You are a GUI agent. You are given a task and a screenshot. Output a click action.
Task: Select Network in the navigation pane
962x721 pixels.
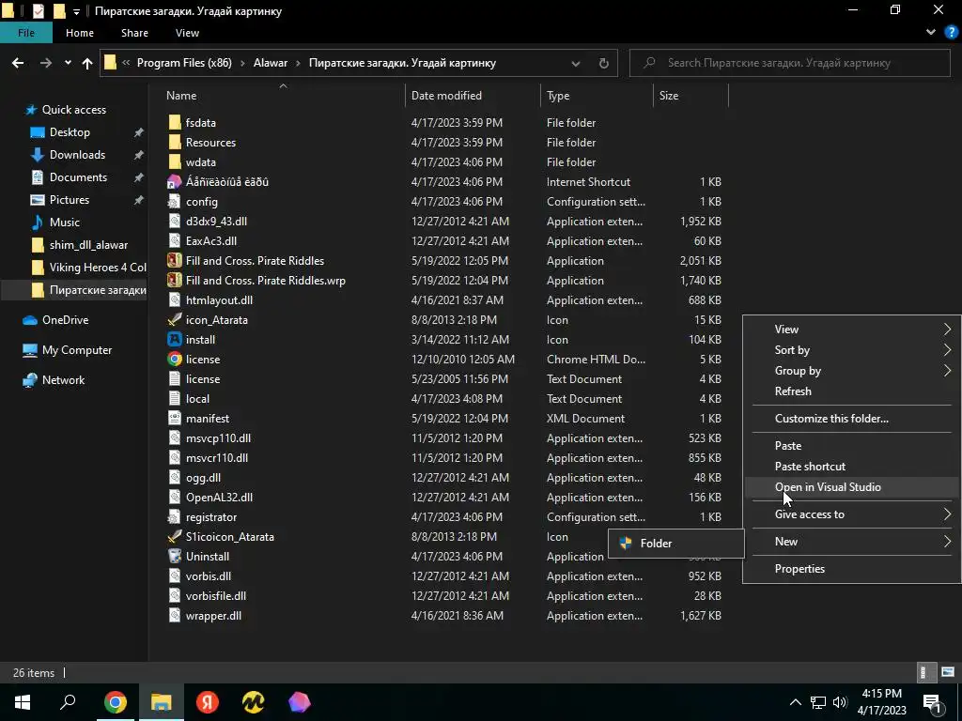click(x=63, y=380)
